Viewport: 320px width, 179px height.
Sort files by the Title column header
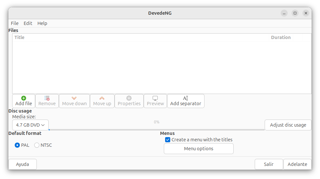pos(141,37)
